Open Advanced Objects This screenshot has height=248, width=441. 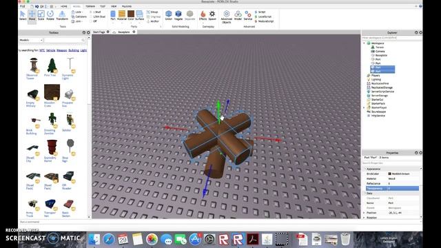click(x=227, y=17)
